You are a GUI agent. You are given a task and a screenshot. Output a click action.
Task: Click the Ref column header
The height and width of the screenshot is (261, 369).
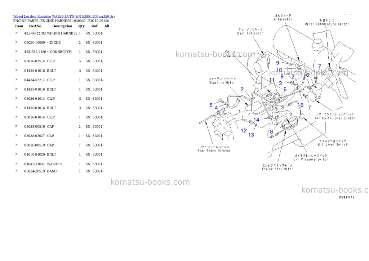click(x=94, y=26)
